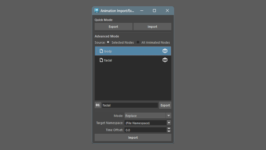This screenshot has height=150, width=266.
Task: Select the facial animation entry
Action: [x=133, y=60]
